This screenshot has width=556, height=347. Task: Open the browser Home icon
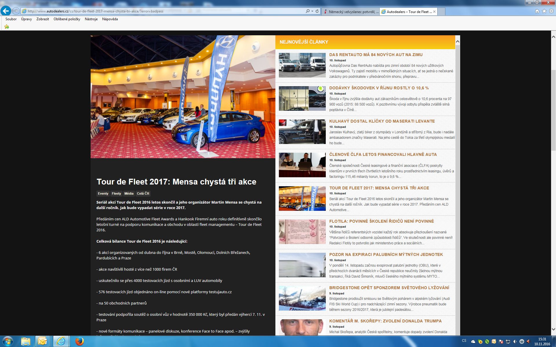tap(537, 11)
